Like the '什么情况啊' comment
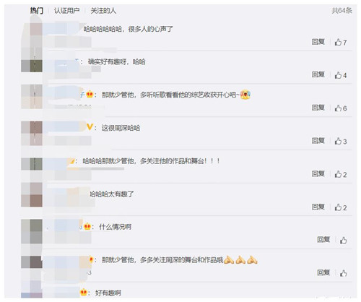 (344, 240)
